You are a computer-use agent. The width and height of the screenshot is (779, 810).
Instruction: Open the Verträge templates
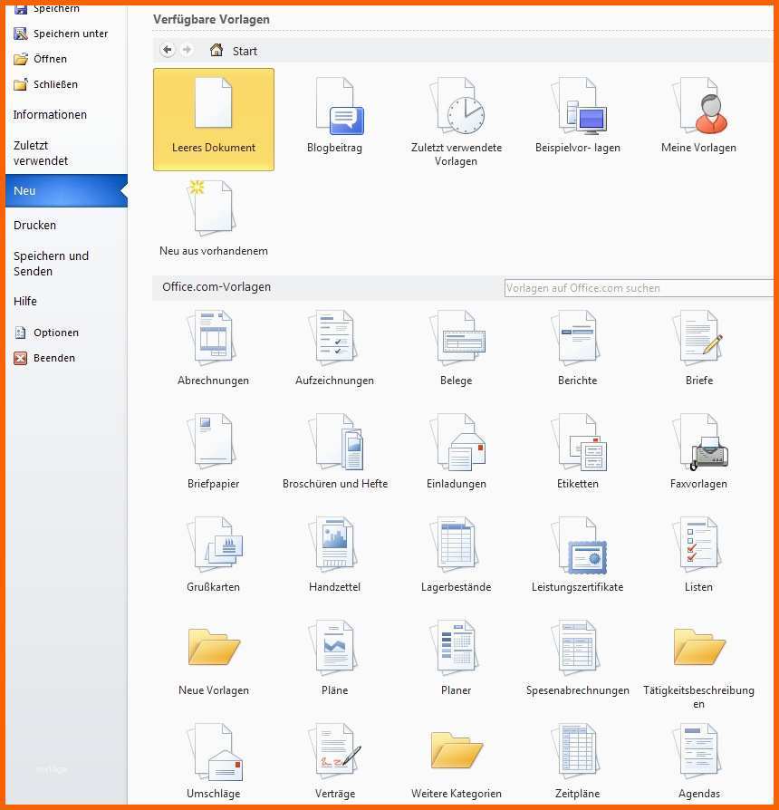click(335, 761)
